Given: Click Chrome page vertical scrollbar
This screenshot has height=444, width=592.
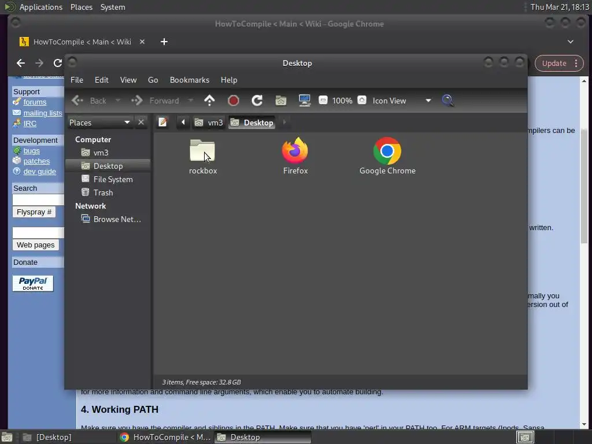Looking at the screenshot, I should coord(584,186).
